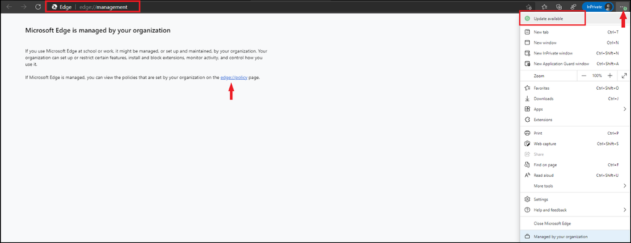The width and height of the screenshot is (631, 243).
Task: Open the feedback/share toolbar icon
Action: [x=574, y=7]
